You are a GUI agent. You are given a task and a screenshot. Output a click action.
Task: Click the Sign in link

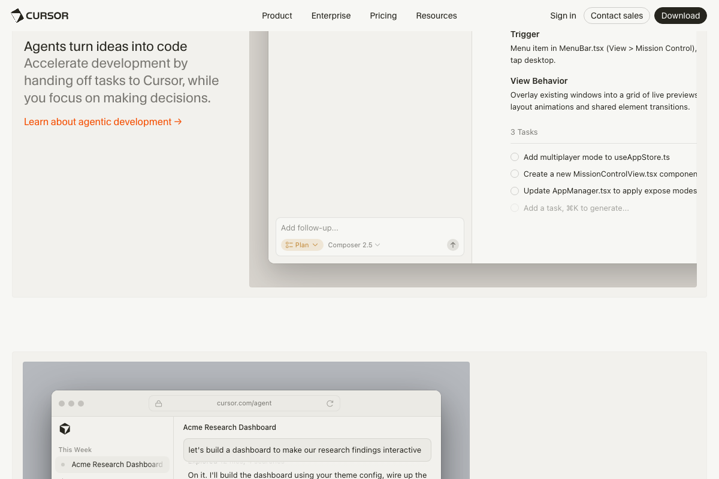(x=563, y=16)
